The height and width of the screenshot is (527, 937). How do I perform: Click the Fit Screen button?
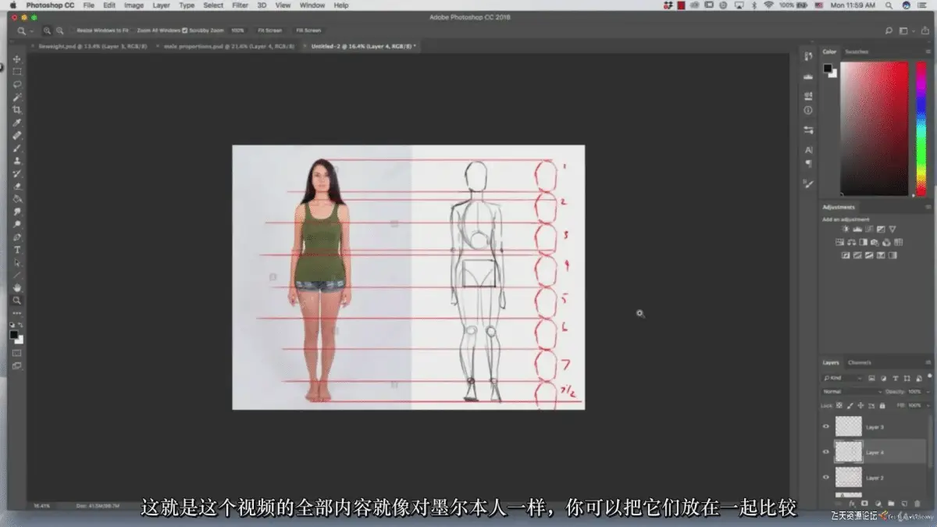[270, 30]
